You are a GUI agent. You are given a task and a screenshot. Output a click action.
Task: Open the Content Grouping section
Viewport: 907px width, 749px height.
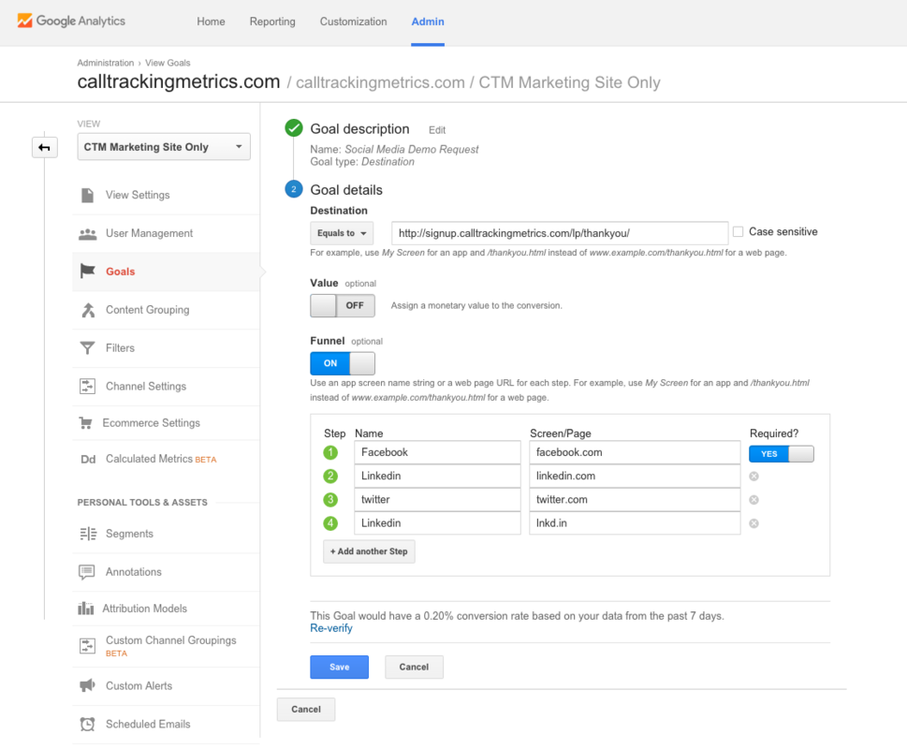[x=146, y=310]
